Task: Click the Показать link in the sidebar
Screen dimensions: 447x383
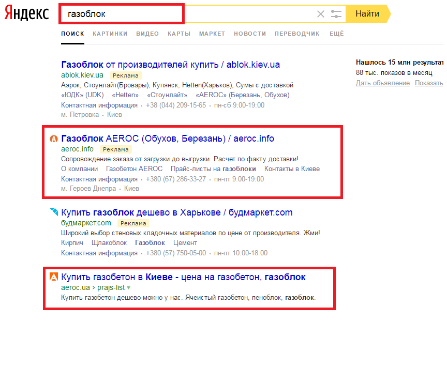Action: [x=429, y=83]
